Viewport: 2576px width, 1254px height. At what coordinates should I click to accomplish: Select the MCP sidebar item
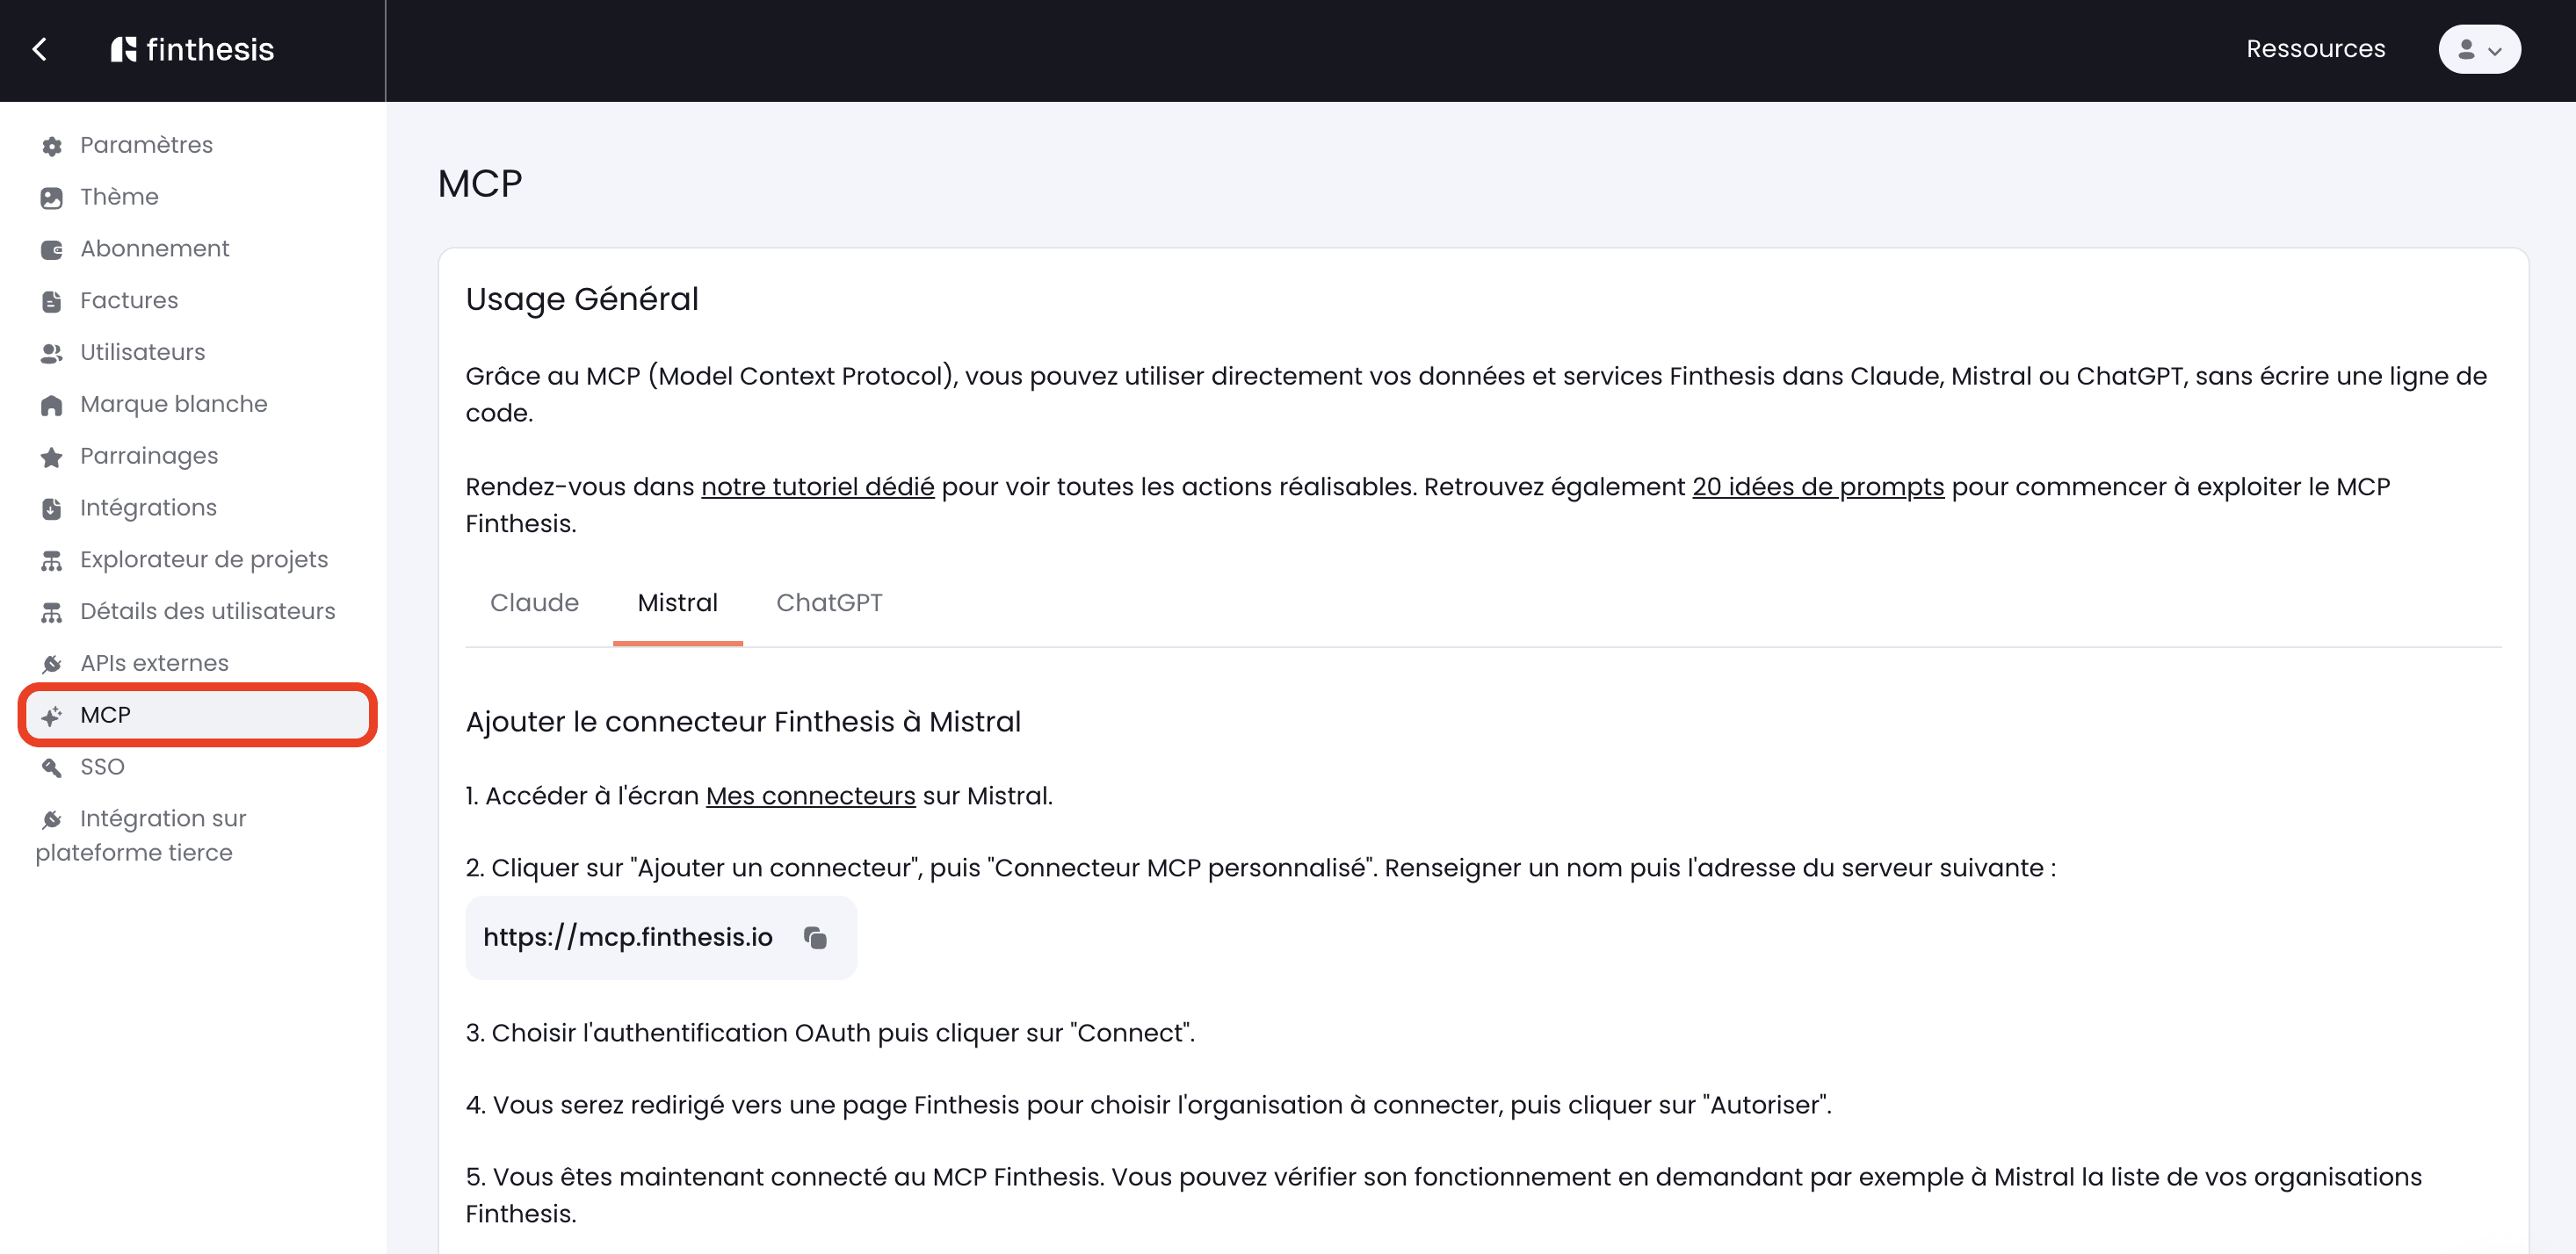click(196, 716)
